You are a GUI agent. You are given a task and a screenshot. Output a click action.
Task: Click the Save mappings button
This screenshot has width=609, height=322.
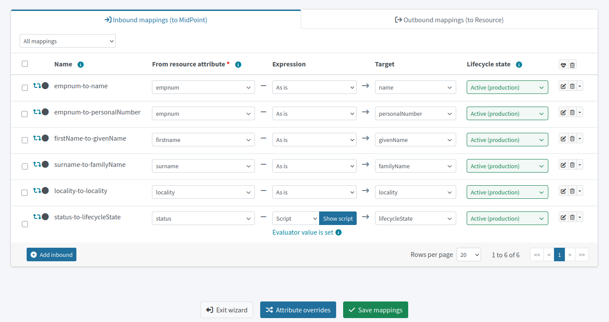tap(375, 310)
